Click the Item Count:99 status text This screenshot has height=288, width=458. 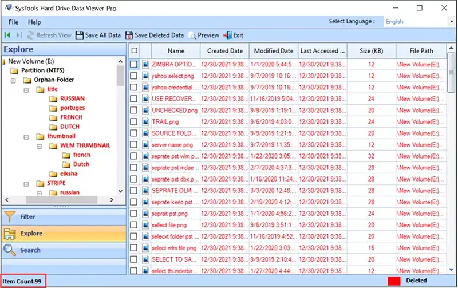[x=22, y=282]
